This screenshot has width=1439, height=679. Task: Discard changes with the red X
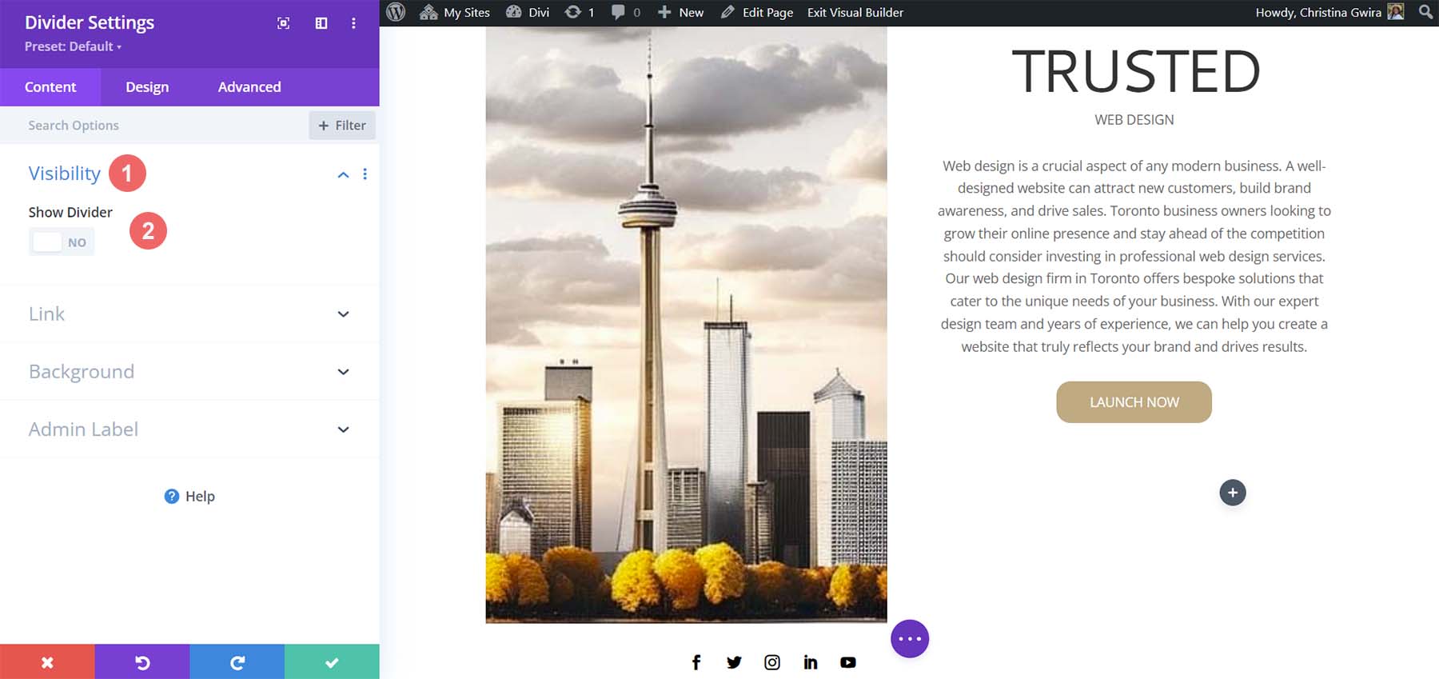47,662
